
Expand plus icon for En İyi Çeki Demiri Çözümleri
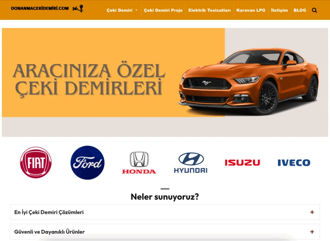(312, 212)
